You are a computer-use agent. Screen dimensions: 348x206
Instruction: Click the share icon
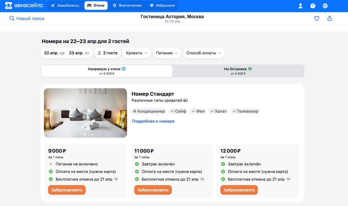pyautogui.click(x=329, y=19)
